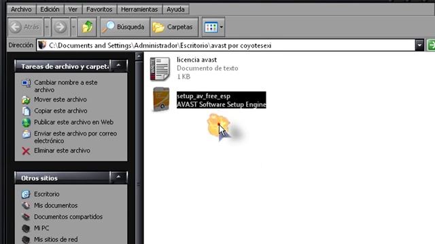Click the sidebar scrollbar up arrow
The height and width of the screenshot is (244, 435).
tap(139, 57)
